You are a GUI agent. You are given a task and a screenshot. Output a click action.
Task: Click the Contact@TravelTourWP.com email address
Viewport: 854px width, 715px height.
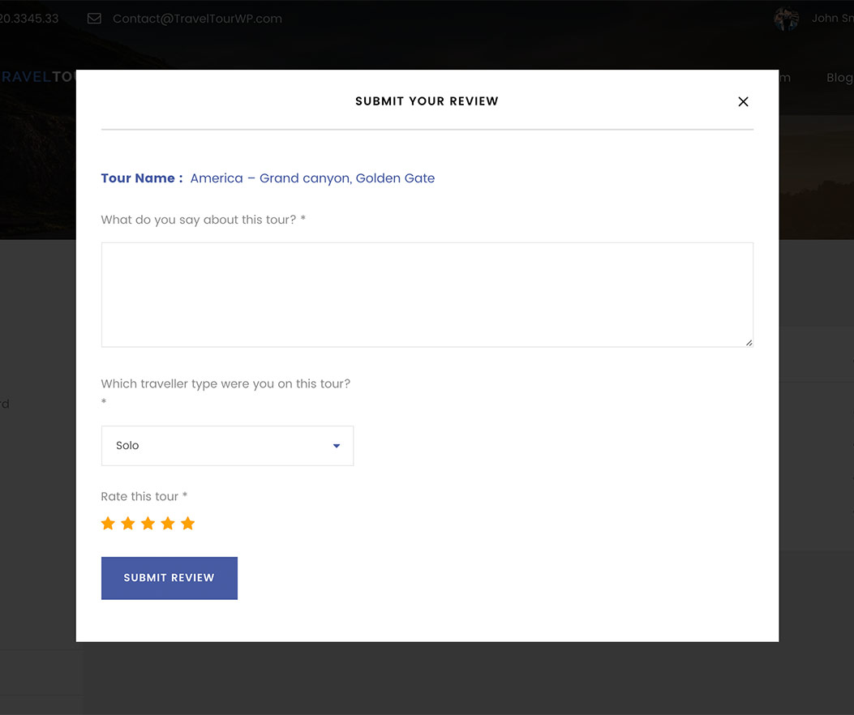(x=197, y=19)
